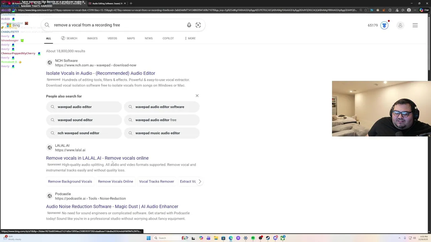The width and height of the screenshot is (431, 242).
Task: Open Audio Noise Reduction Software link
Action: (x=112, y=206)
